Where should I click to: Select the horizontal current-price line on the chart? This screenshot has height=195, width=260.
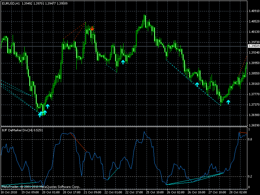click(124, 46)
